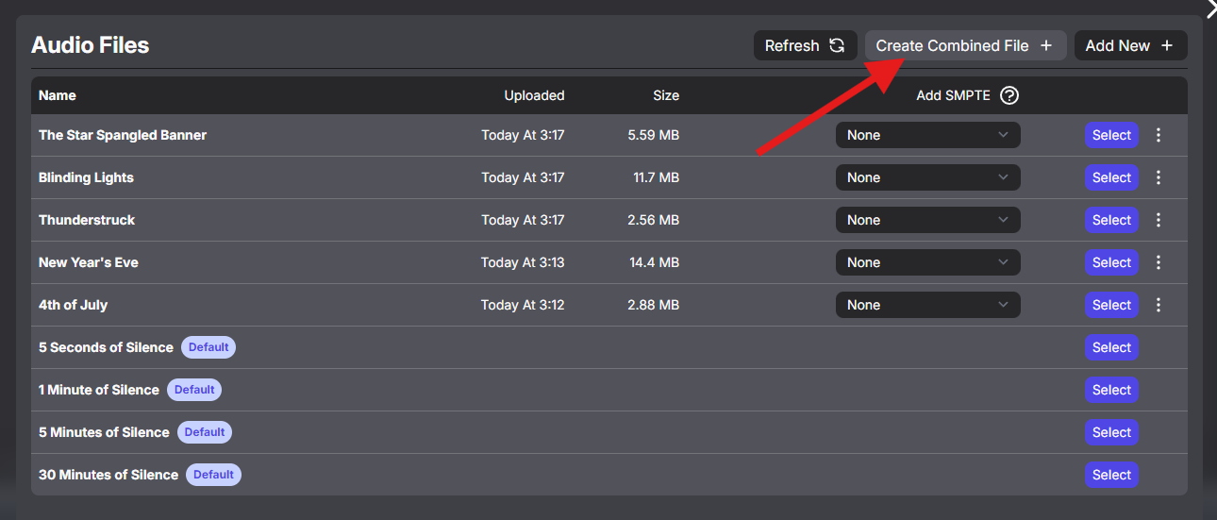
Task: Open SMPTE dropdown for The Star Spangled Banner
Action: point(927,135)
